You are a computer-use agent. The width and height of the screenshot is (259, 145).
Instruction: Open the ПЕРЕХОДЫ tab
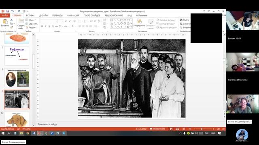point(57,15)
